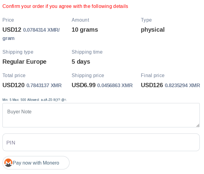Image resolution: width=204 pixels, height=174 pixels.
Task: Click the red confirm order notice
Action: pyautogui.click(x=65, y=6)
